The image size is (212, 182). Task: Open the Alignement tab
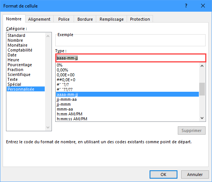39,19
